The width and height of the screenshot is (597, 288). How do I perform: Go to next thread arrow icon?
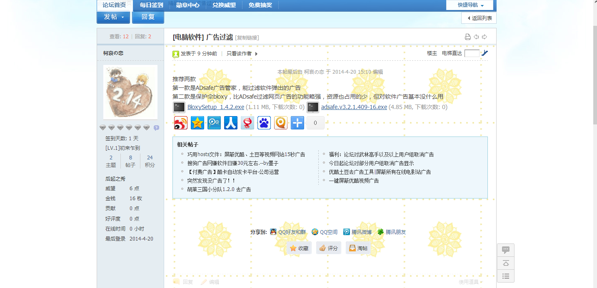tap(485, 37)
